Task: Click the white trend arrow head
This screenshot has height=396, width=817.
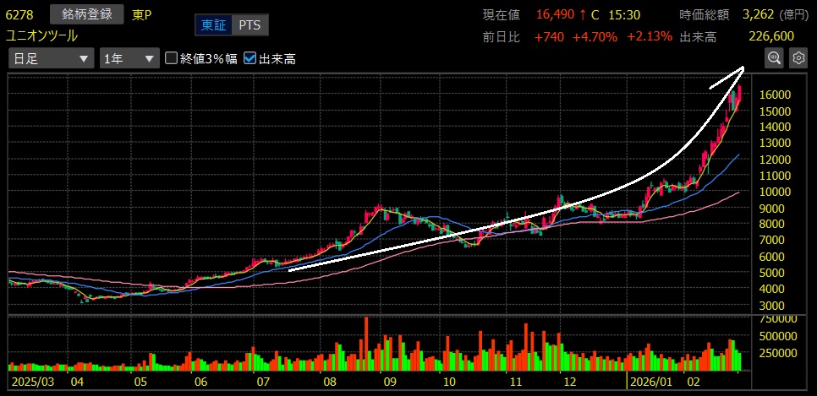Action: 738,69
